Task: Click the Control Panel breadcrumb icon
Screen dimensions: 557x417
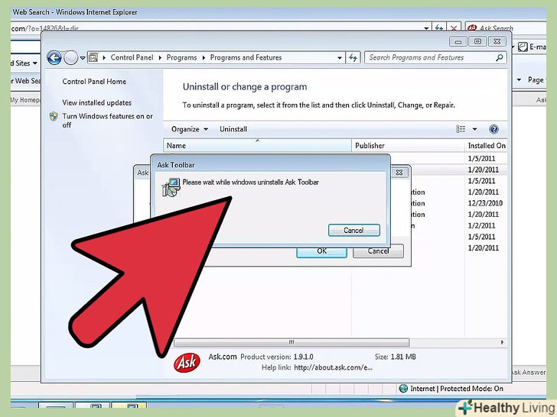Action: coord(93,57)
